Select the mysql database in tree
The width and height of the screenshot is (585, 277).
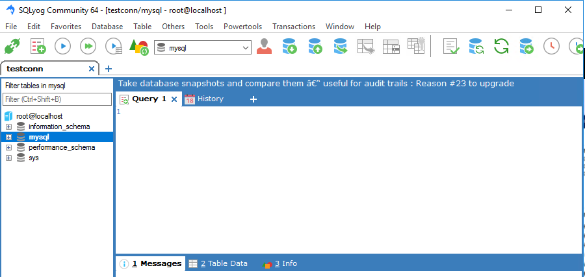click(39, 137)
